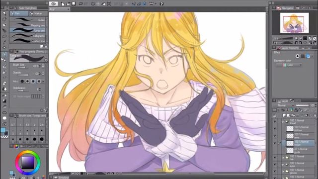Toggle visibility of the top expanded folder layer
The image size is (318, 179).
click(x=275, y=122)
